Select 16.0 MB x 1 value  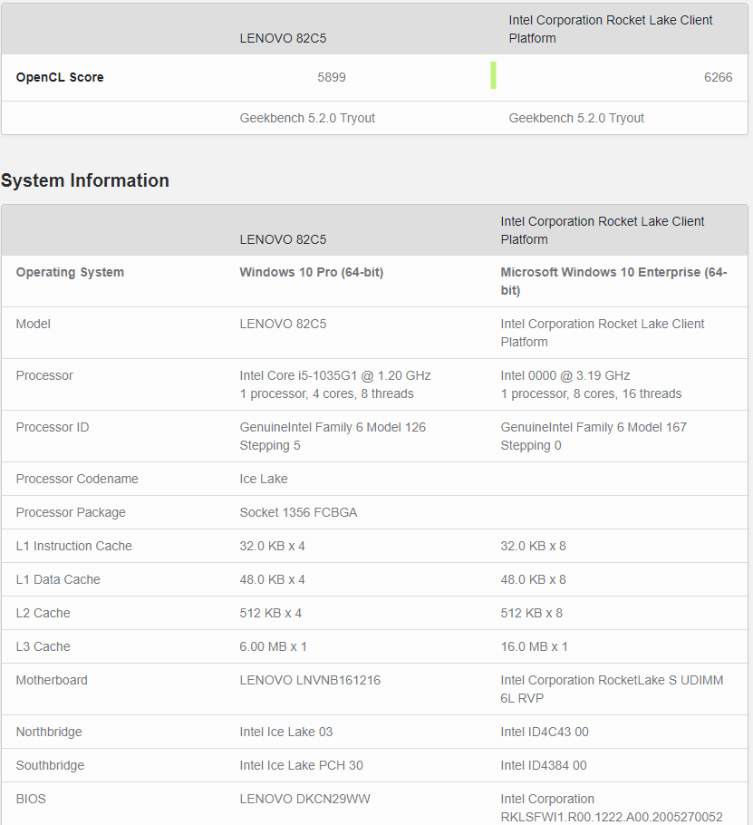(535, 647)
